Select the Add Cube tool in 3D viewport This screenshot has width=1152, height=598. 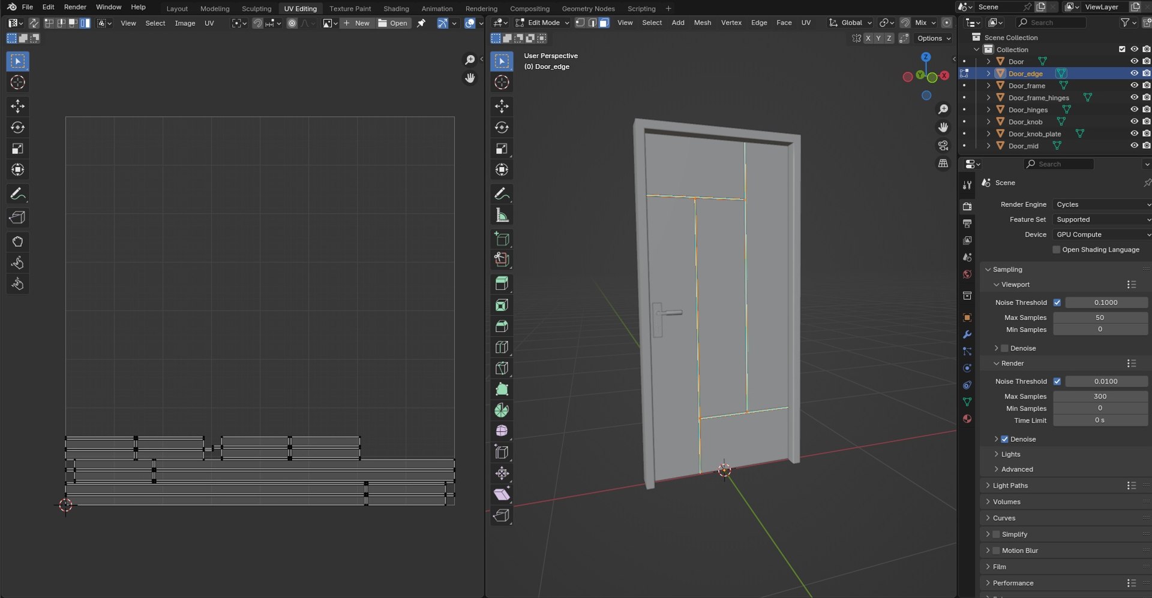point(502,239)
